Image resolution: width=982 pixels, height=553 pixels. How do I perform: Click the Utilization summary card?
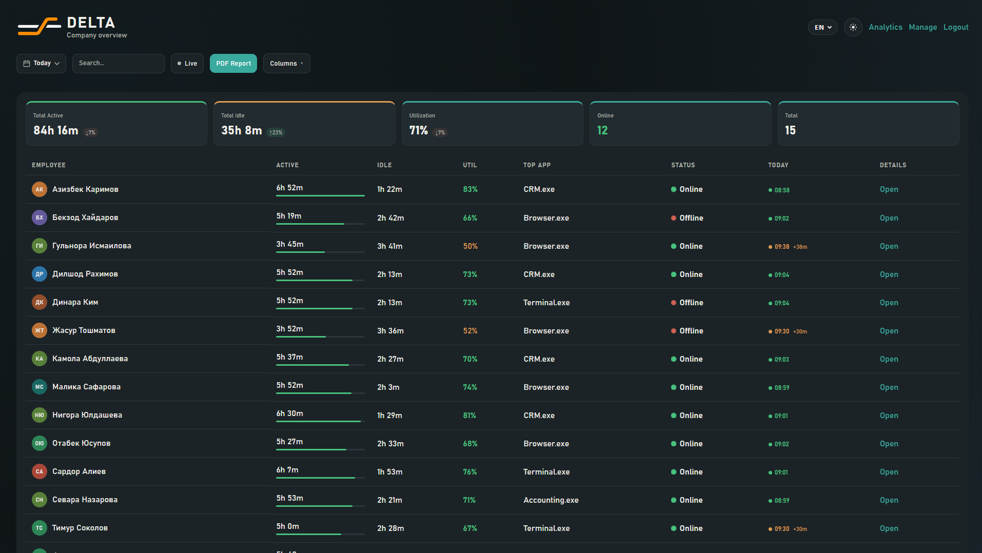tap(493, 124)
